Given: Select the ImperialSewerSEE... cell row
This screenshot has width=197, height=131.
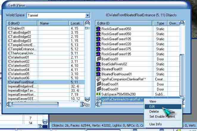Looking at the screenshot, I should pos(46,99).
